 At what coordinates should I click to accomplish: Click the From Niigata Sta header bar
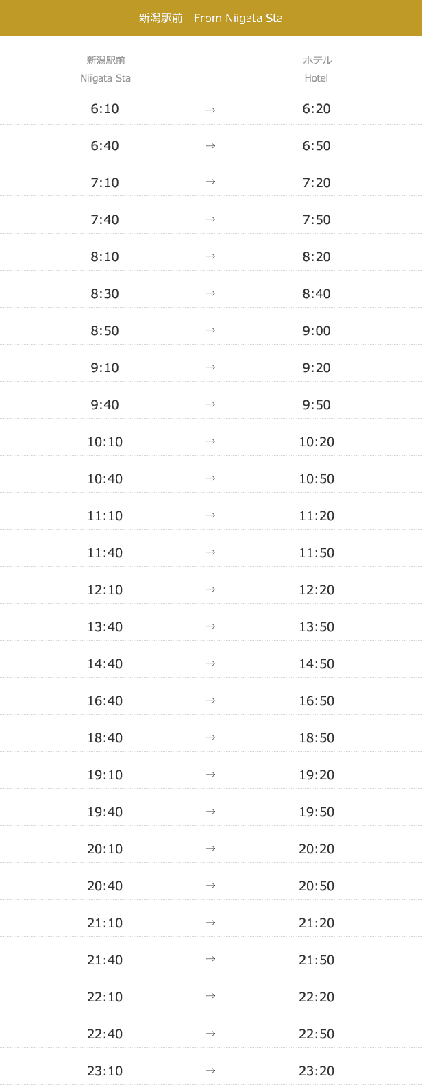tap(211, 18)
